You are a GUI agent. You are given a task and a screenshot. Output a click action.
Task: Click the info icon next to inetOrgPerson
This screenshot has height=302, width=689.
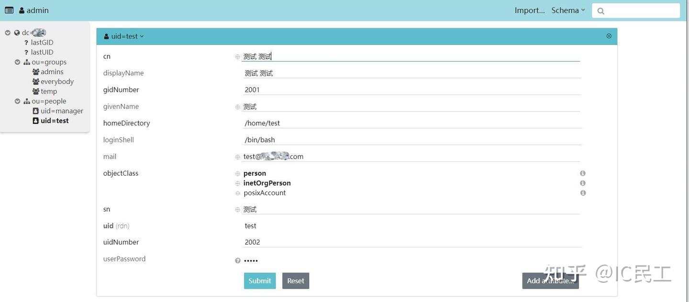(582, 182)
